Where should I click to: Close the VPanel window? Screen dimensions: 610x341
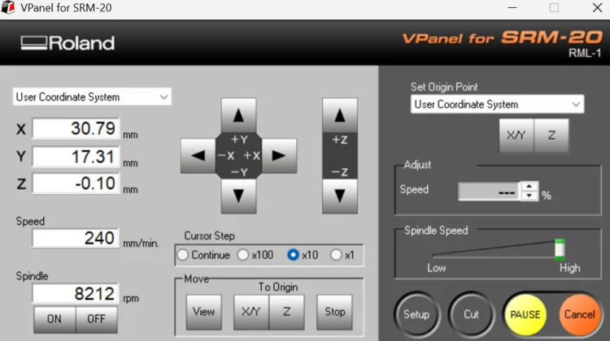[597, 7]
